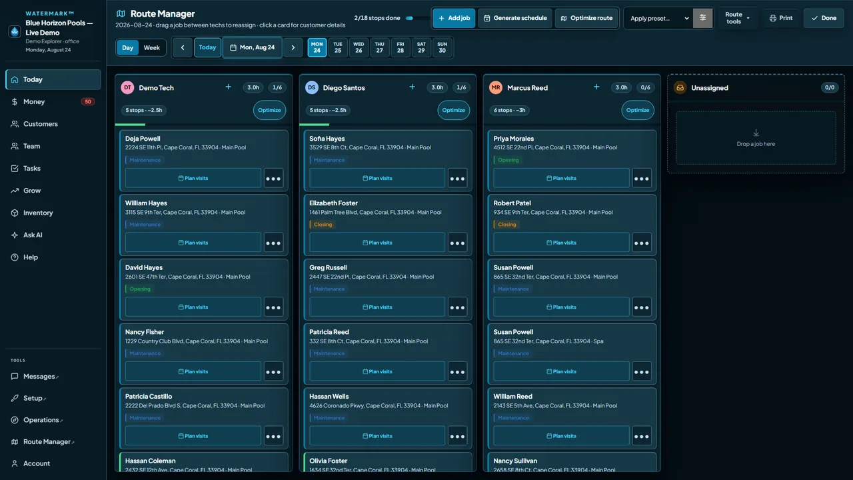This screenshot has height=480, width=853.
Task: Click the Unassigned inbox icon
Action: pyautogui.click(x=680, y=87)
